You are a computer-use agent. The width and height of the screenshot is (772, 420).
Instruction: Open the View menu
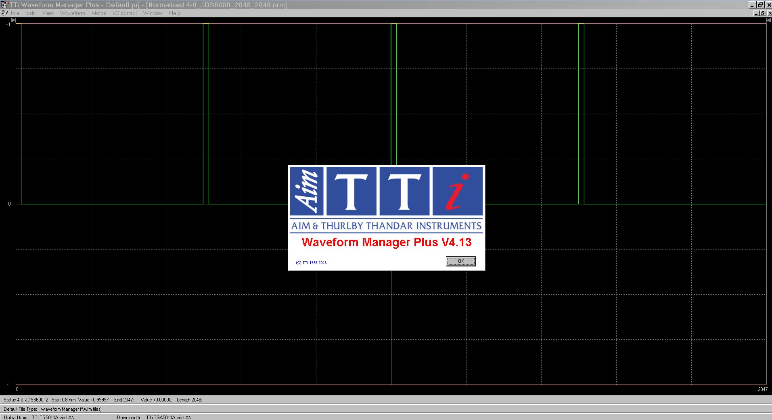[48, 13]
